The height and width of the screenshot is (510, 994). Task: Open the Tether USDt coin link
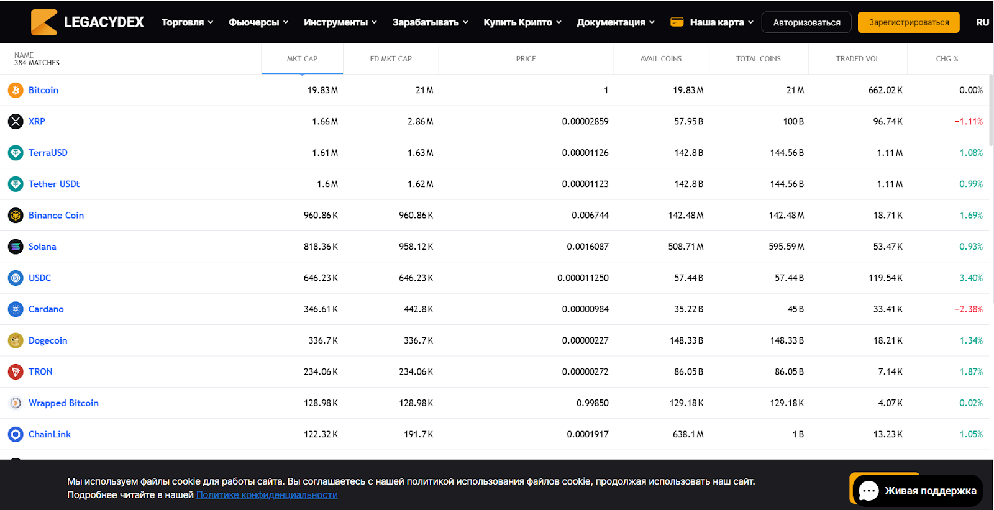(x=54, y=184)
